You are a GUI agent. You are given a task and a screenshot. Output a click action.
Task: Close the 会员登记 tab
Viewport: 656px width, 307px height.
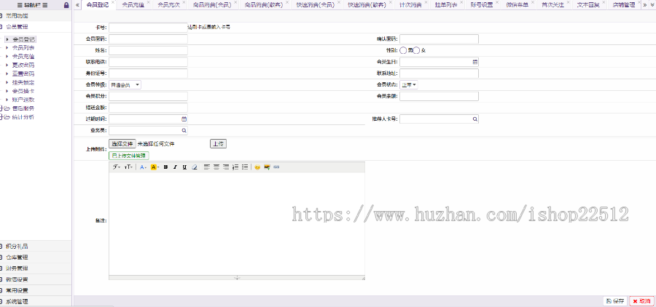[113, 2]
